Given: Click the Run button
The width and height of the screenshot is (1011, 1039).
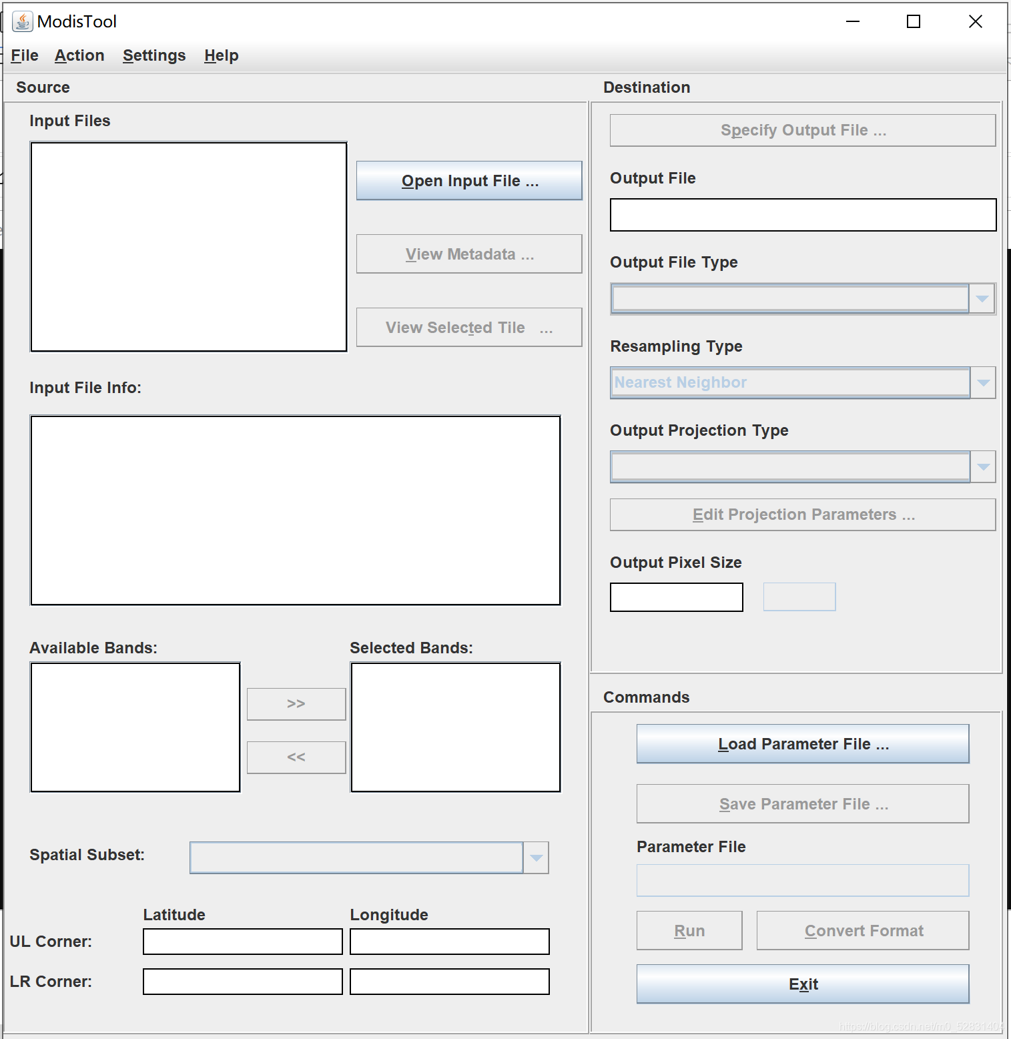Looking at the screenshot, I should click(689, 931).
